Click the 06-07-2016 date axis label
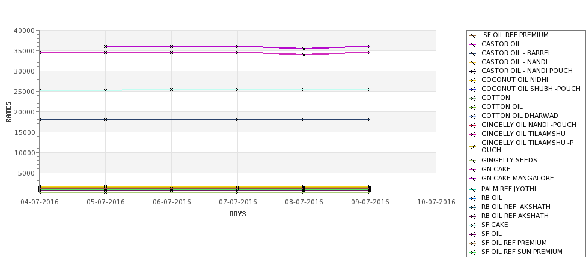This screenshot has width=586, height=257. pyautogui.click(x=171, y=202)
